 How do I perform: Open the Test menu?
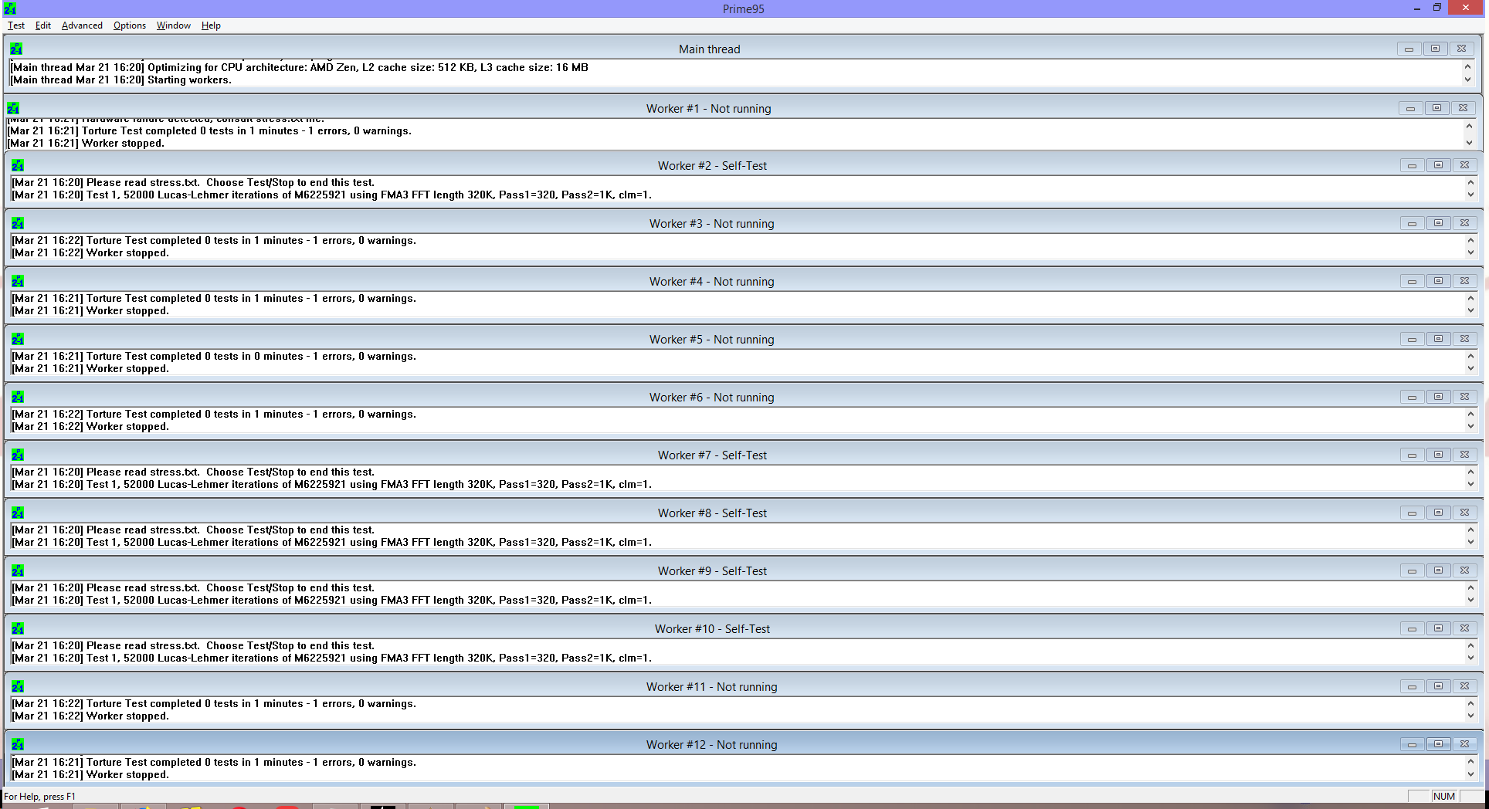pos(16,25)
